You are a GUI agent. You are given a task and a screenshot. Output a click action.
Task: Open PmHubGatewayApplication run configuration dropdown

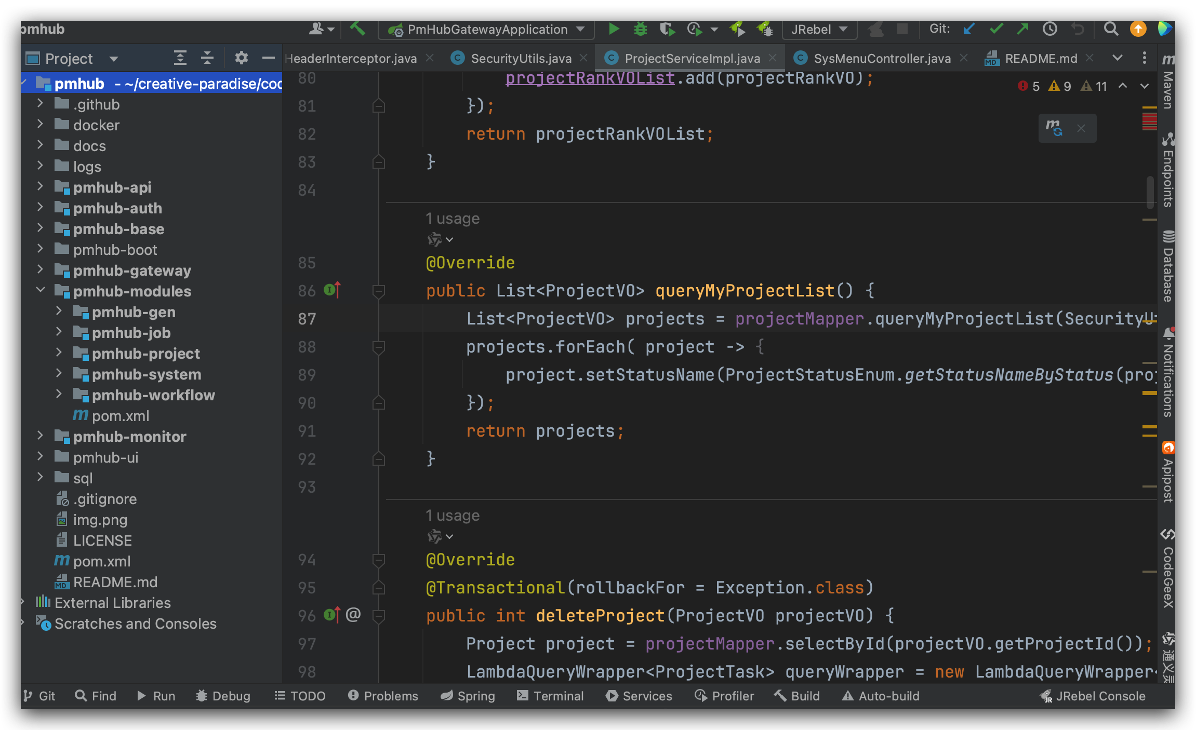(x=486, y=29)
